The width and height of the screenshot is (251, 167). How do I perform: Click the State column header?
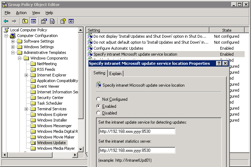[x=227, y=30]
